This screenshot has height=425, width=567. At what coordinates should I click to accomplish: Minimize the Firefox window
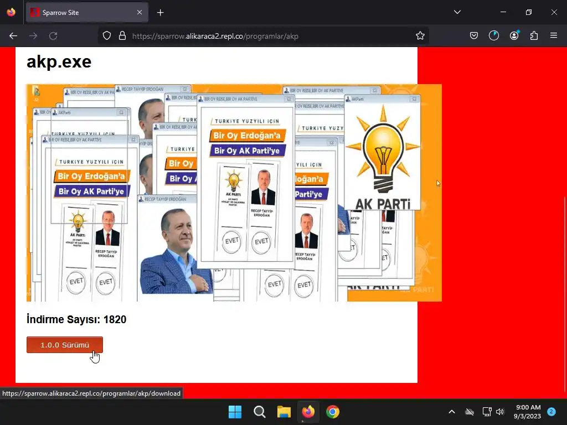pos(503,12)
